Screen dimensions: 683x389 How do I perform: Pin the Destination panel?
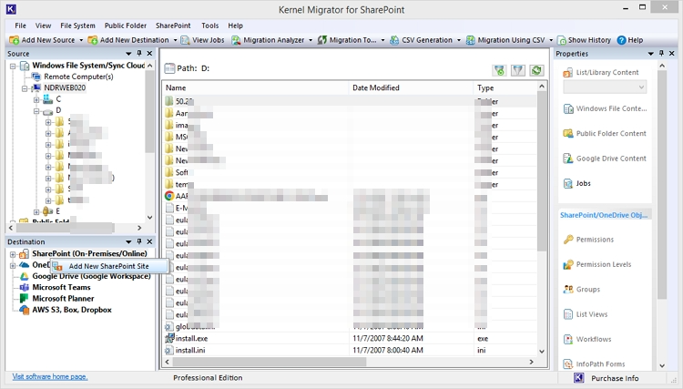[139, 241]
